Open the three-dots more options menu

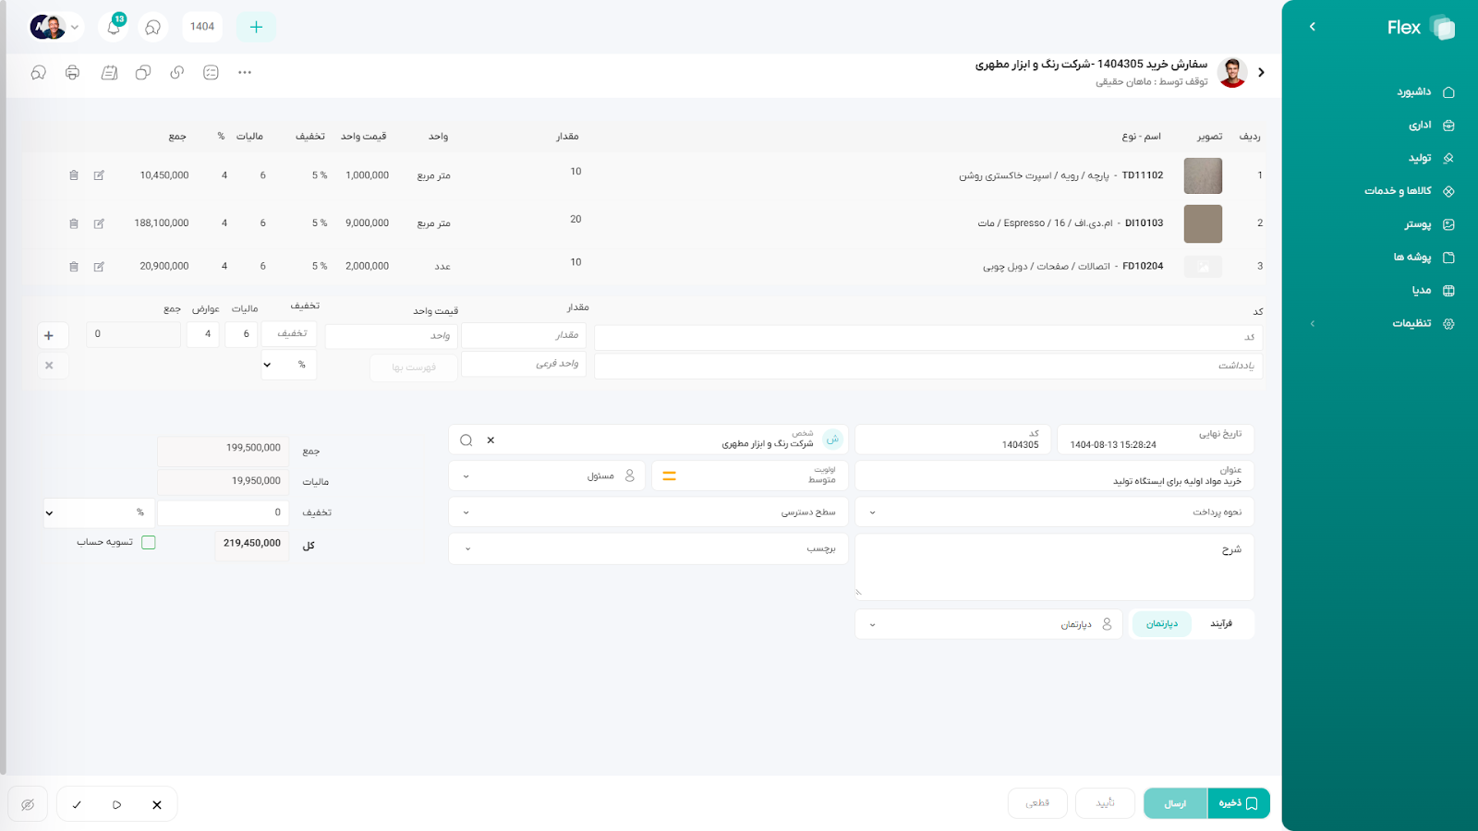[245, 72]
